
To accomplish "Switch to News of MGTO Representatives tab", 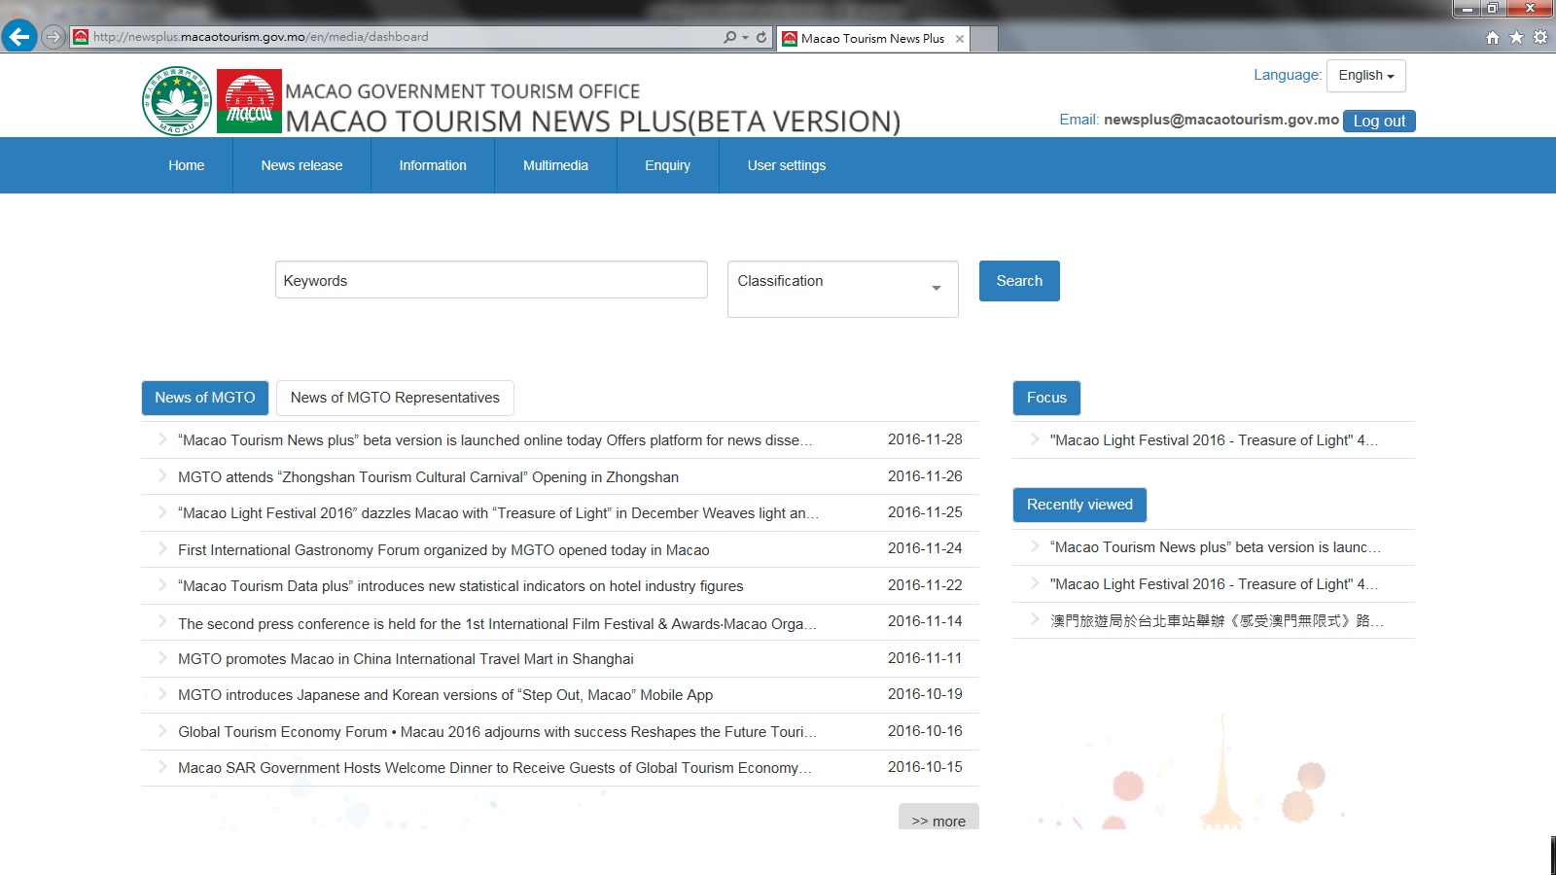I will coord(395,398).
